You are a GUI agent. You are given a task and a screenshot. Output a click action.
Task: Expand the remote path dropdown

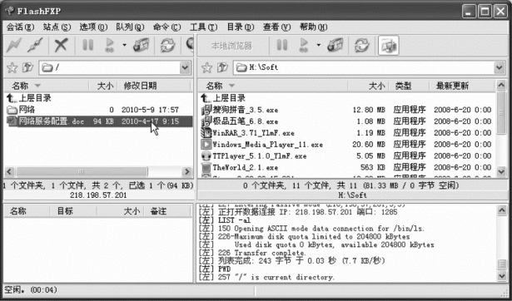pos(185,68)
